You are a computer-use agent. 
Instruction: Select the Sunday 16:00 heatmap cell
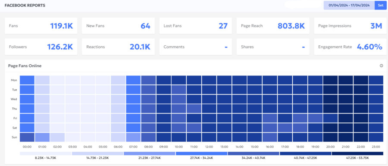[x=270, y=137]
